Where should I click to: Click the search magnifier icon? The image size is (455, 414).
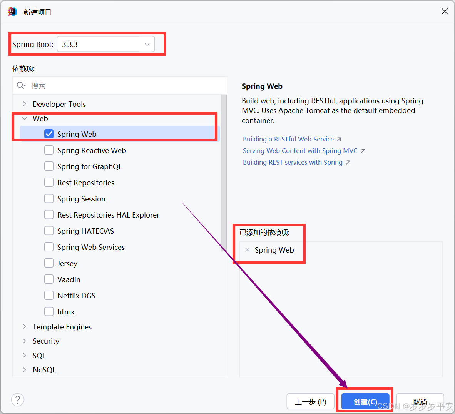(x=21, y=85)
